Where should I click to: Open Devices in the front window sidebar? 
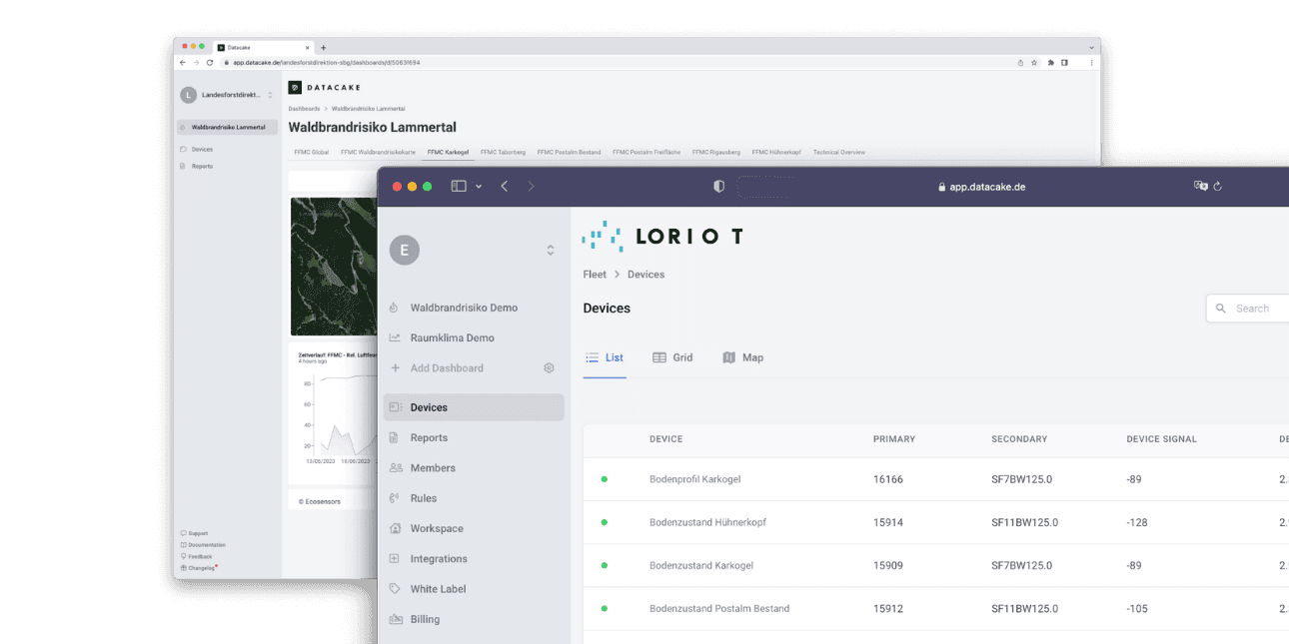tap(474, 407)
